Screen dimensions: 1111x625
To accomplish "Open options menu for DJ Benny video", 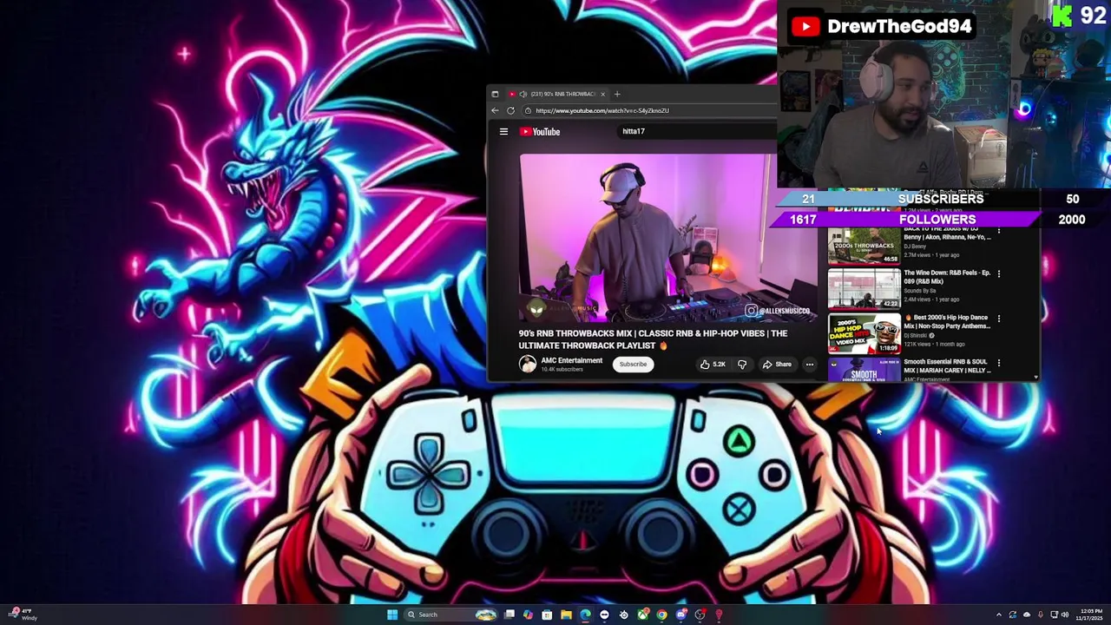I will tap(998, 232).
